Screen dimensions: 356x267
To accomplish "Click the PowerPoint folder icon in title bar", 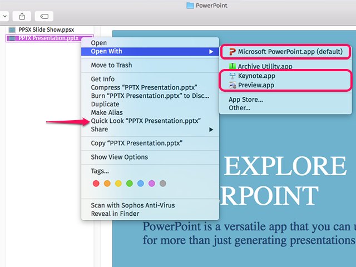I will [190, 6].
